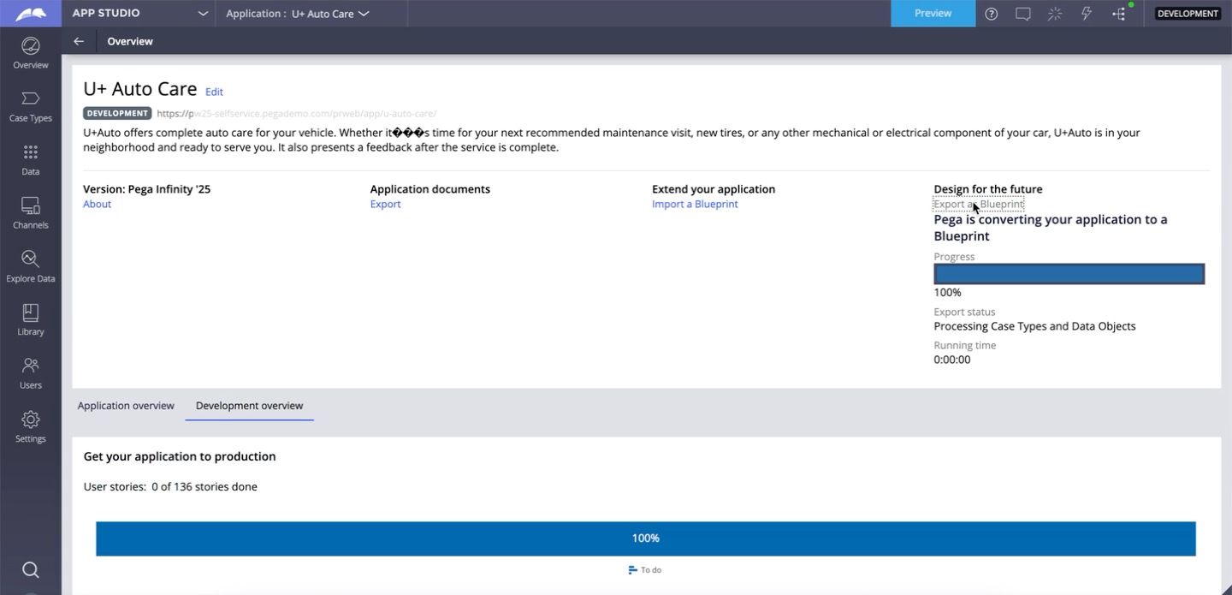Switch to Application overview tab
This screenshot has width=1232, height=595.
(x=126, y=406)
